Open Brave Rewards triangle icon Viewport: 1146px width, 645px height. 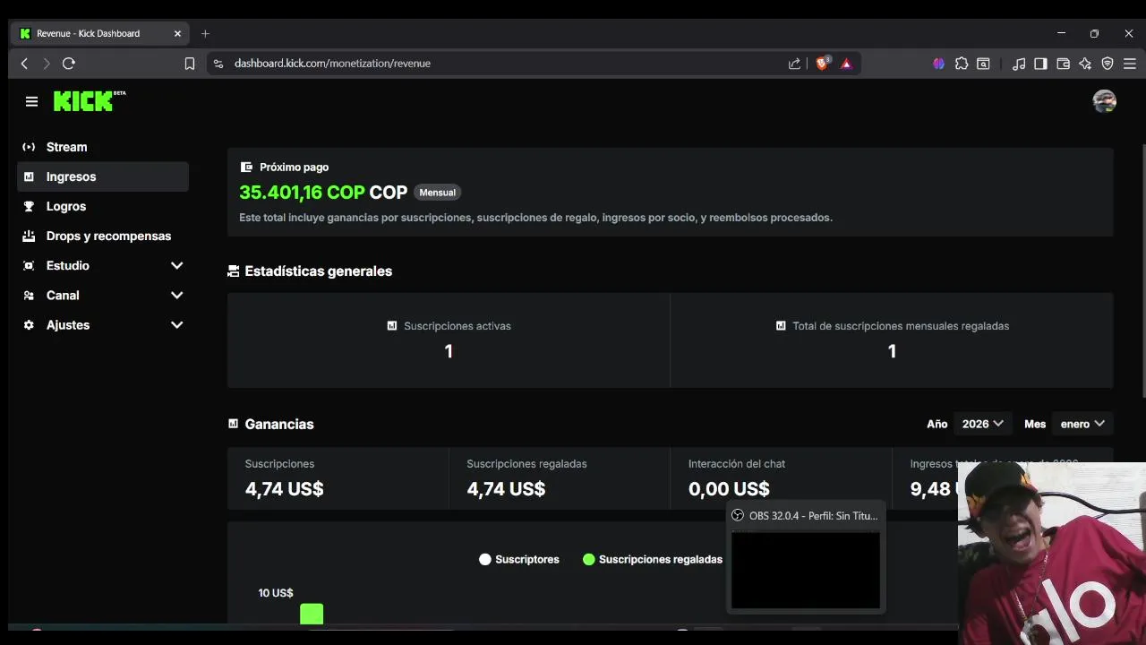(x=846, y=64)
